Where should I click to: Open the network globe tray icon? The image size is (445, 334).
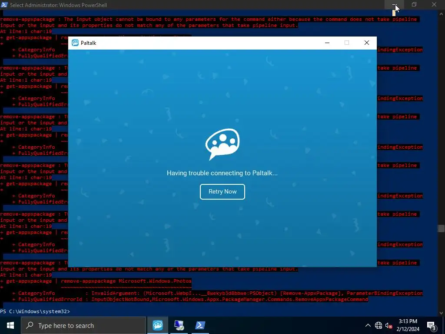tap(379, 325)
